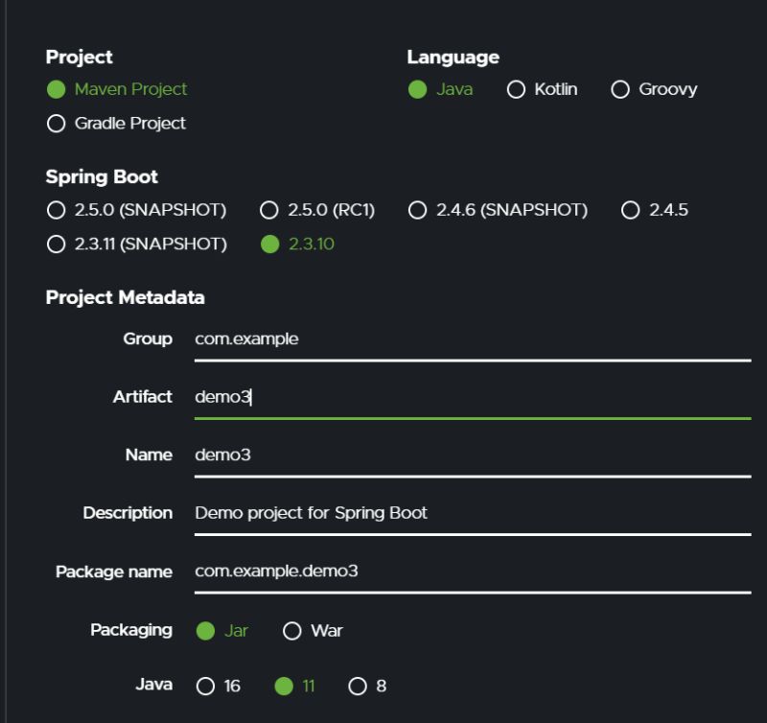Select Java version 16
The width and height of the screenshot is (767, 723).
tap(205, 687)
